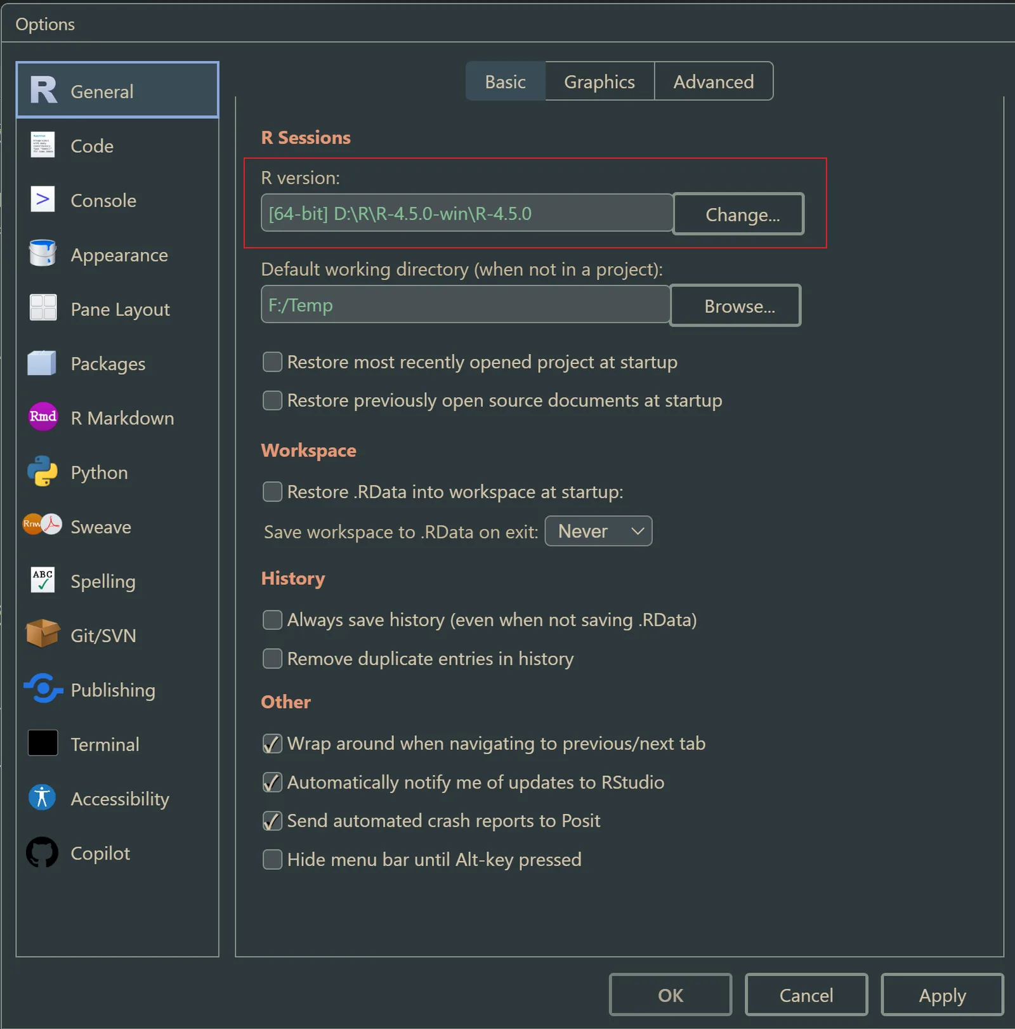1015x1029 pixels.
Task: Enable restore .RData into workspace at startup
Action: tap(272, 492)
